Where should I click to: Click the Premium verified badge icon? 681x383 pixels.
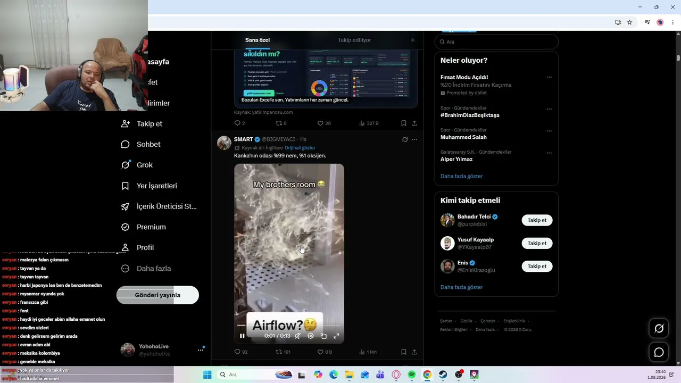pos(126,227)
